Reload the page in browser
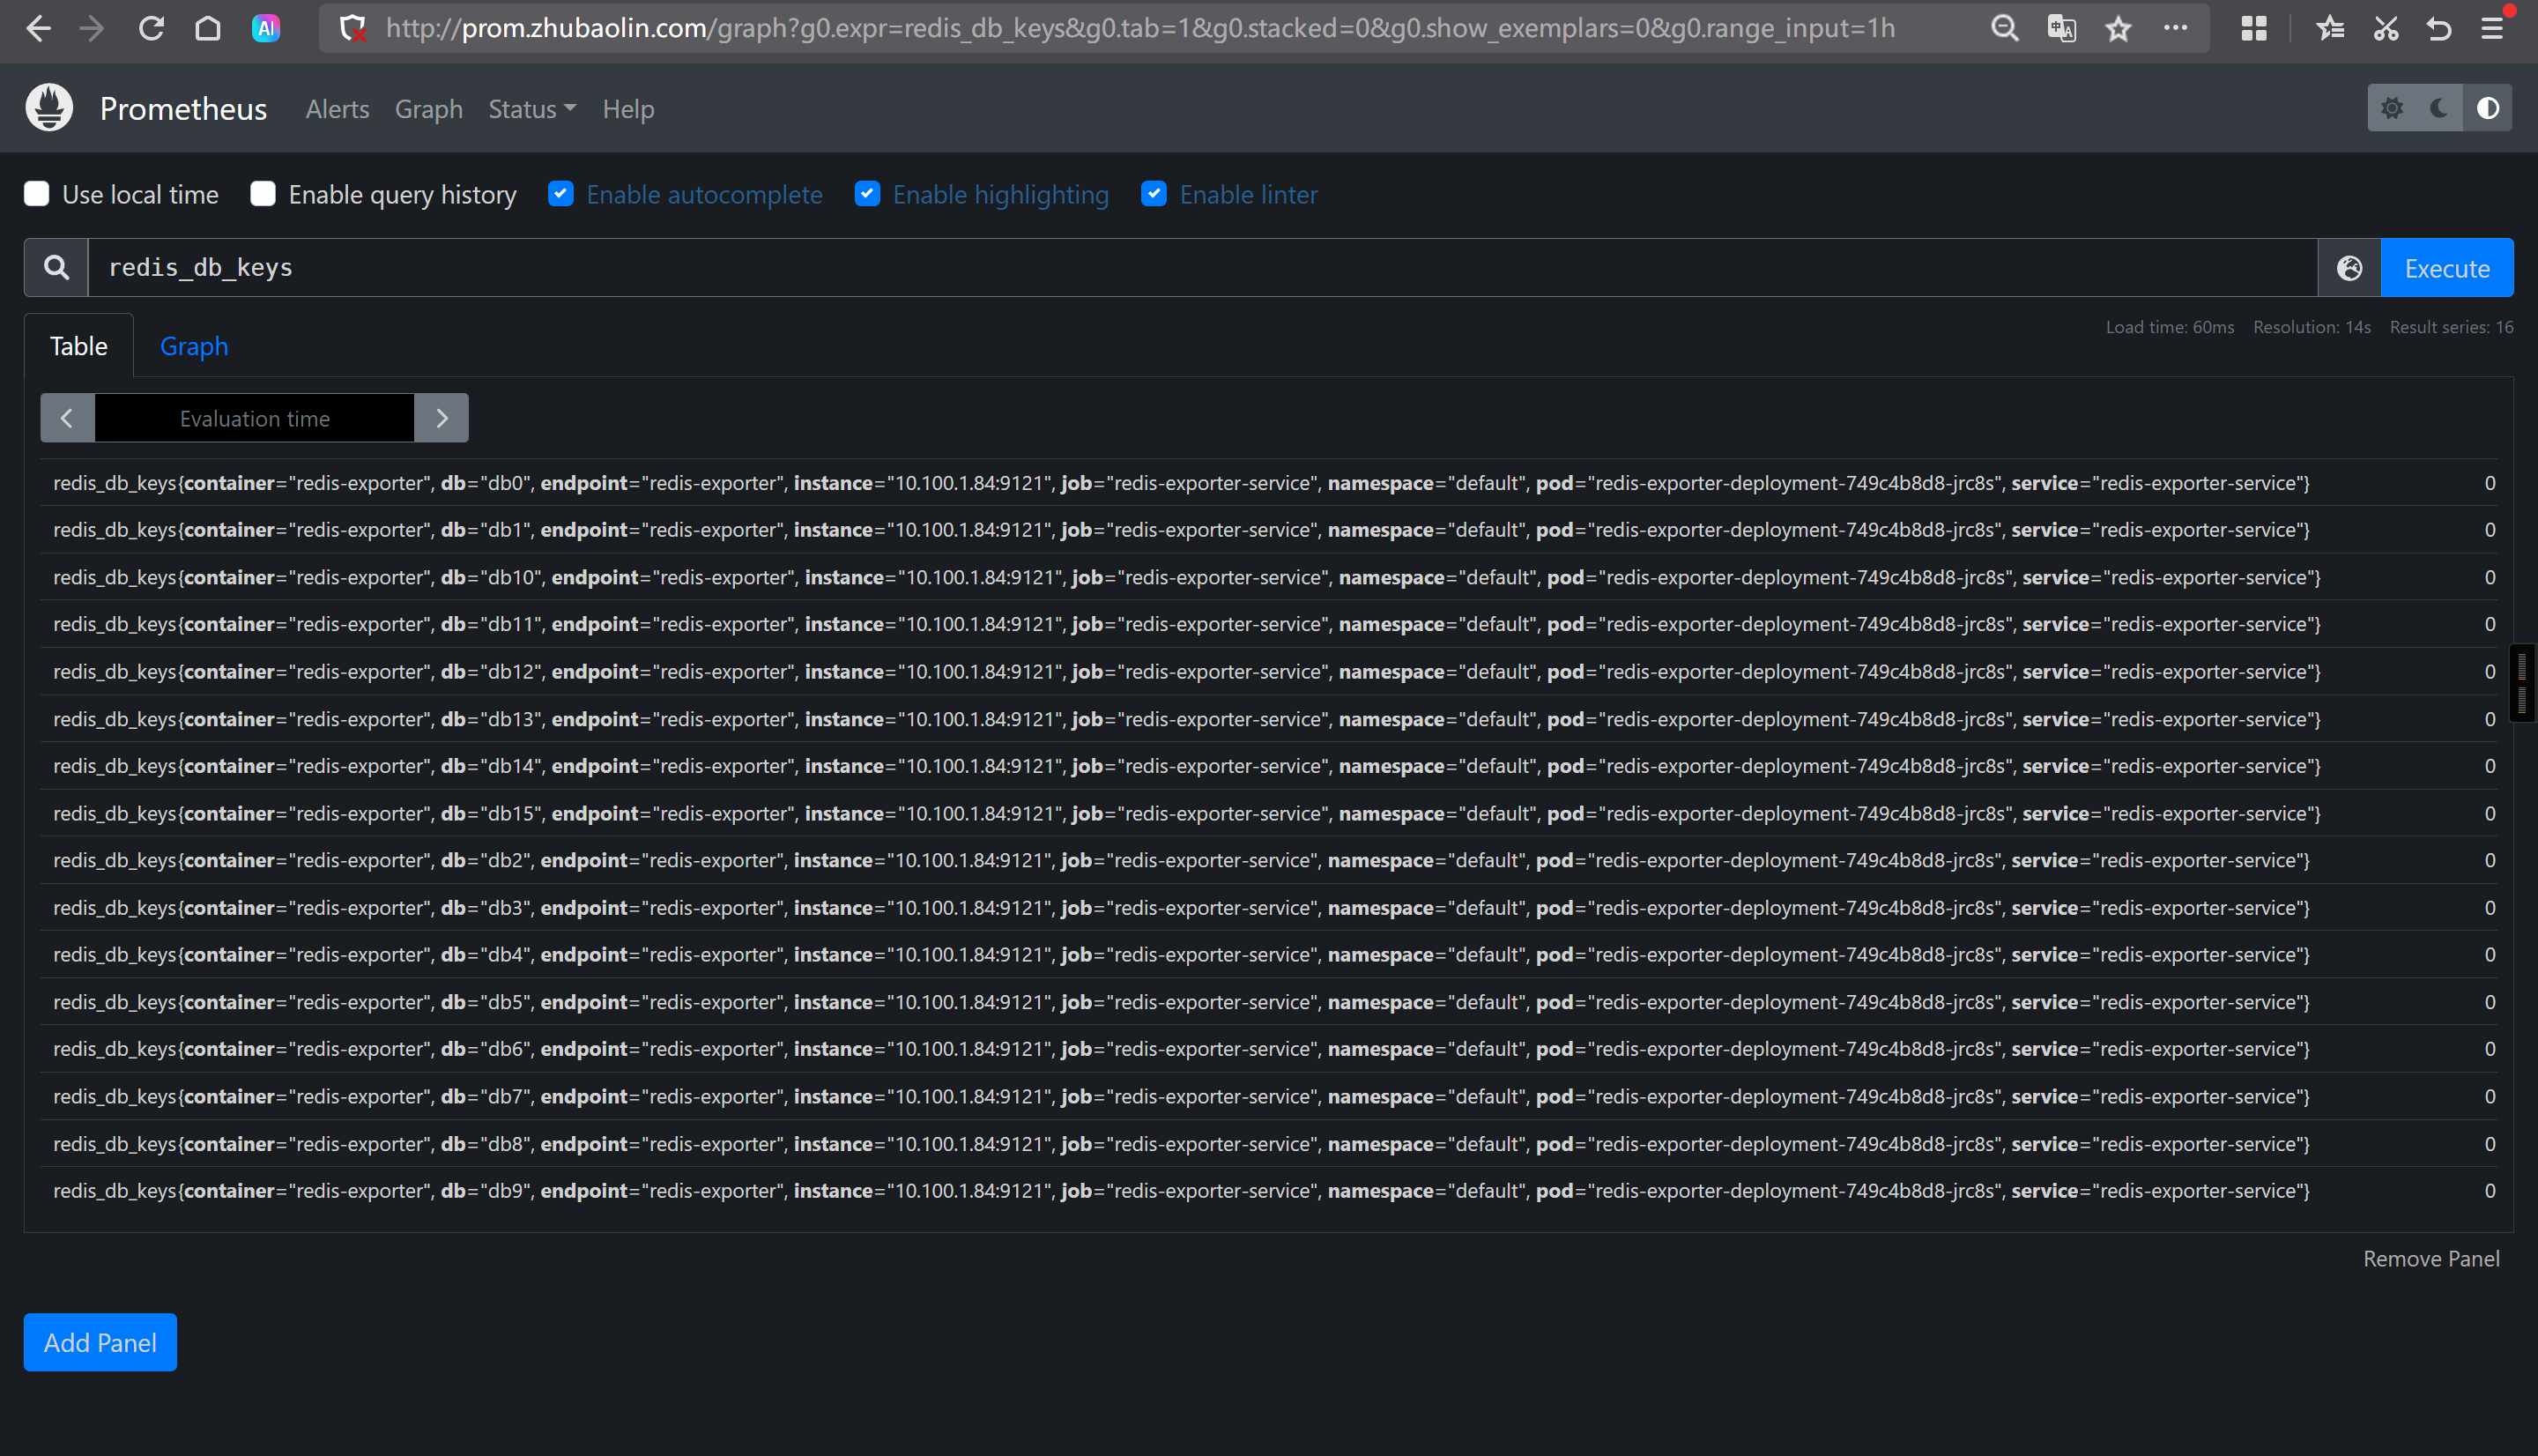2538x1456 pixels. (151, 28)
